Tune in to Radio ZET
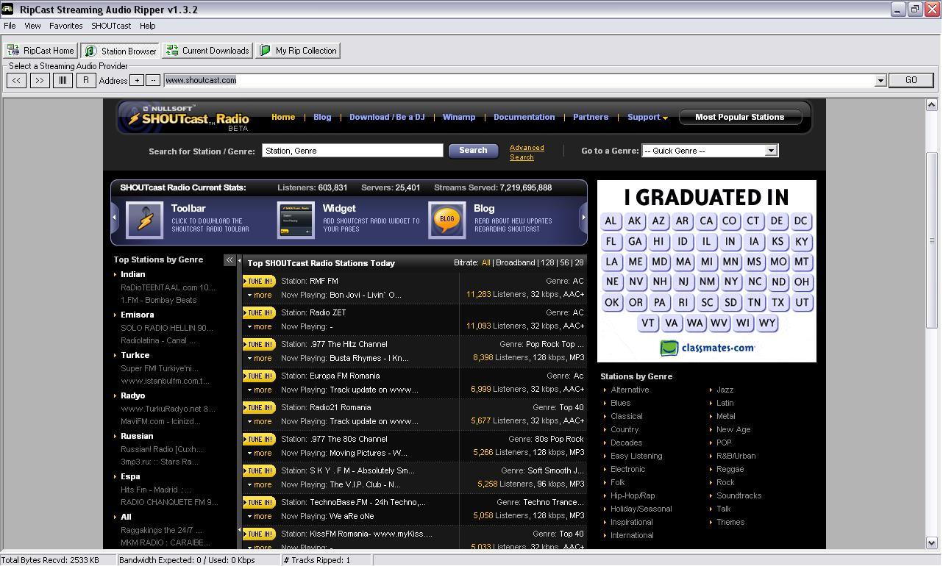 [x=259, y=312]
